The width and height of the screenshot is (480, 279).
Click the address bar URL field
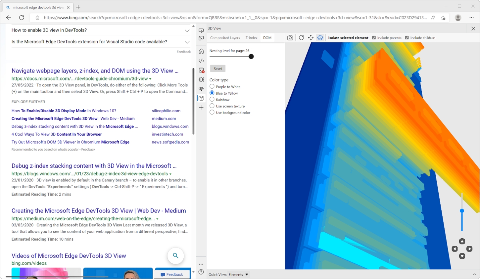tap(235, 18)
